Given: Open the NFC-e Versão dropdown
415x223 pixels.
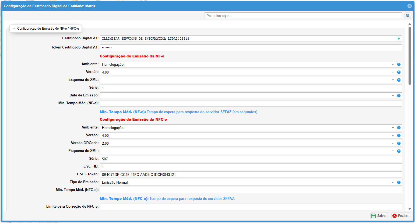Looking at the screenshot, I should point(393,135).
